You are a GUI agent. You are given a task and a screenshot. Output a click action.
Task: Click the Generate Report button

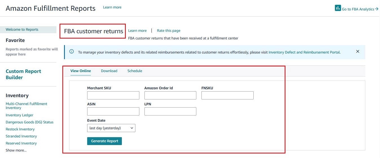tap(104, 141)
